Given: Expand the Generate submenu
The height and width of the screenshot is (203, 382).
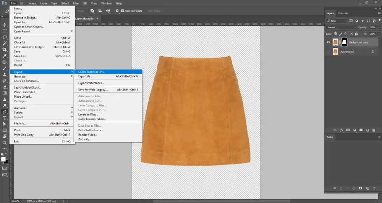Looking at the screenshot, I should (x=42, y=76).
